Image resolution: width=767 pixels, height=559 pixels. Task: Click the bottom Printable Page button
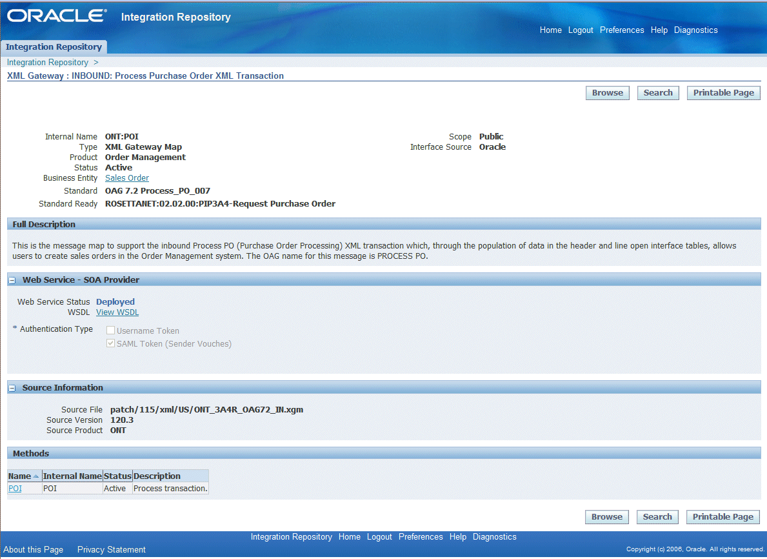coord(723,517)
